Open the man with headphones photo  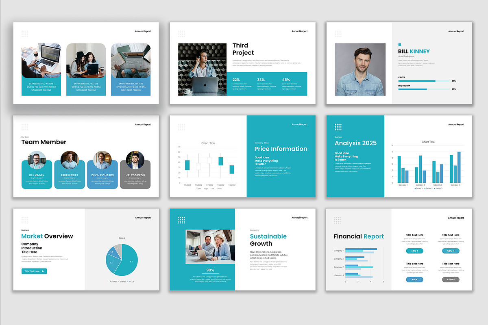(x=202, y=69)
